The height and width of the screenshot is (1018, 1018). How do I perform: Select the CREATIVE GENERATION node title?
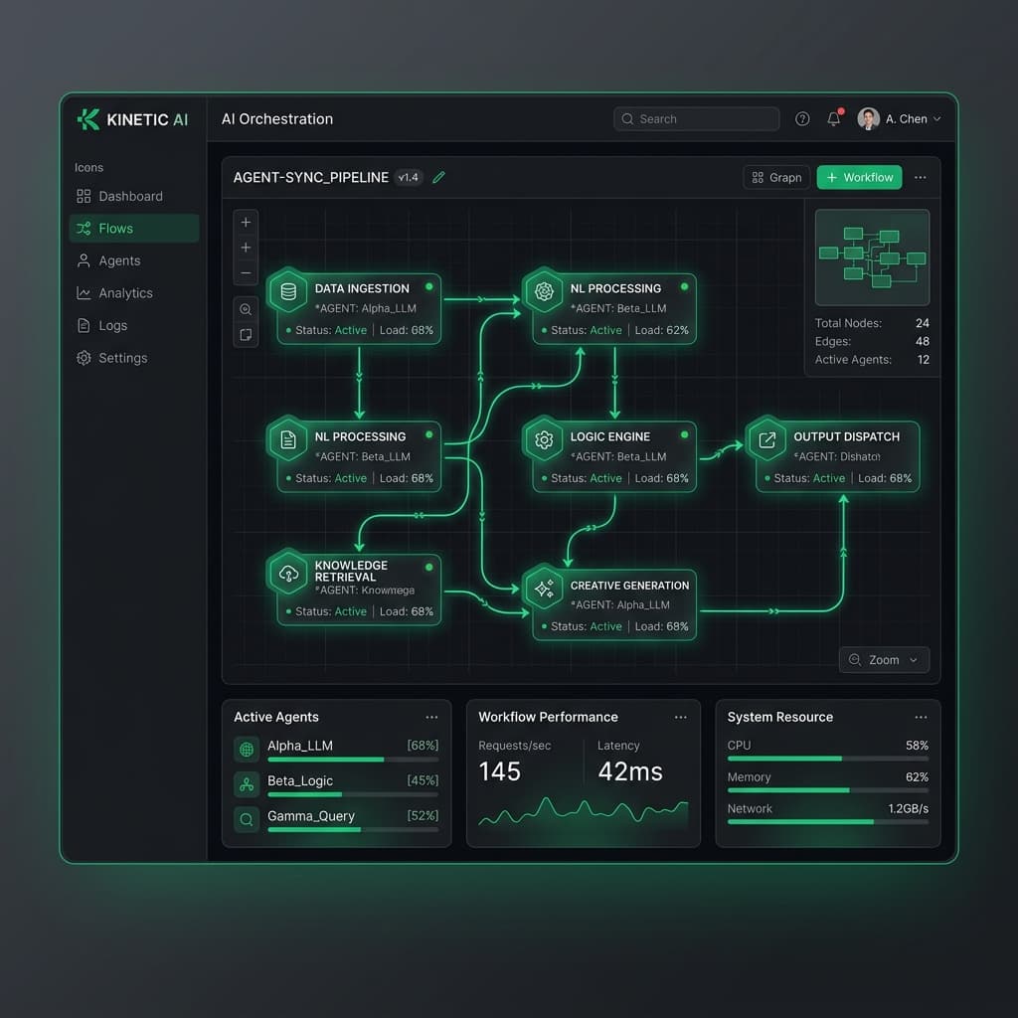coord(629,586)
